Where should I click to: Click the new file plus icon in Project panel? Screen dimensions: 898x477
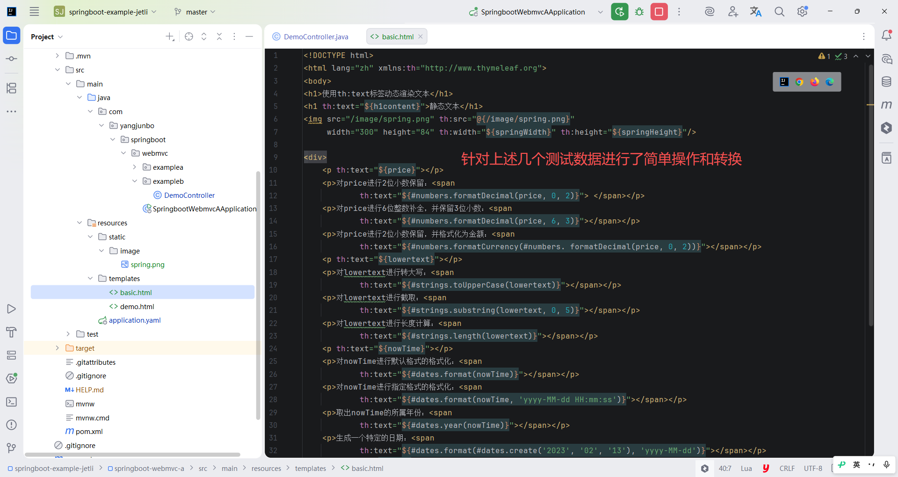click(170, 36)
